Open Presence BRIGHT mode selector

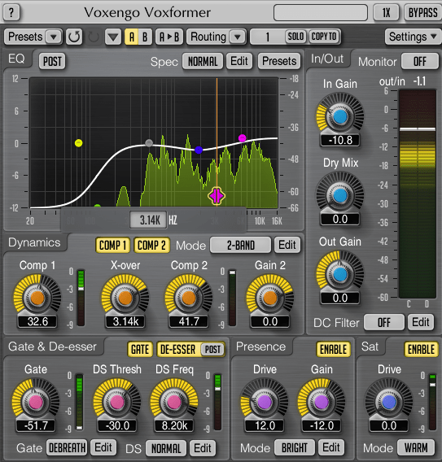[295, 448]
